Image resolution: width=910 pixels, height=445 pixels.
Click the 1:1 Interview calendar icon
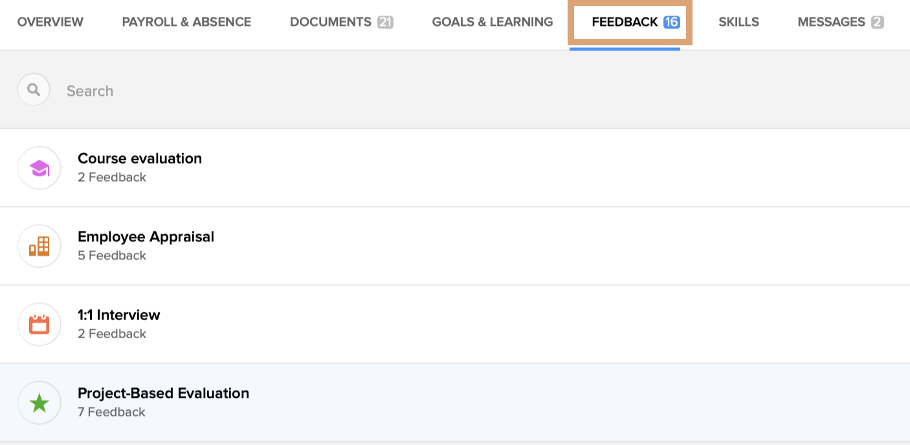(39, 325)
